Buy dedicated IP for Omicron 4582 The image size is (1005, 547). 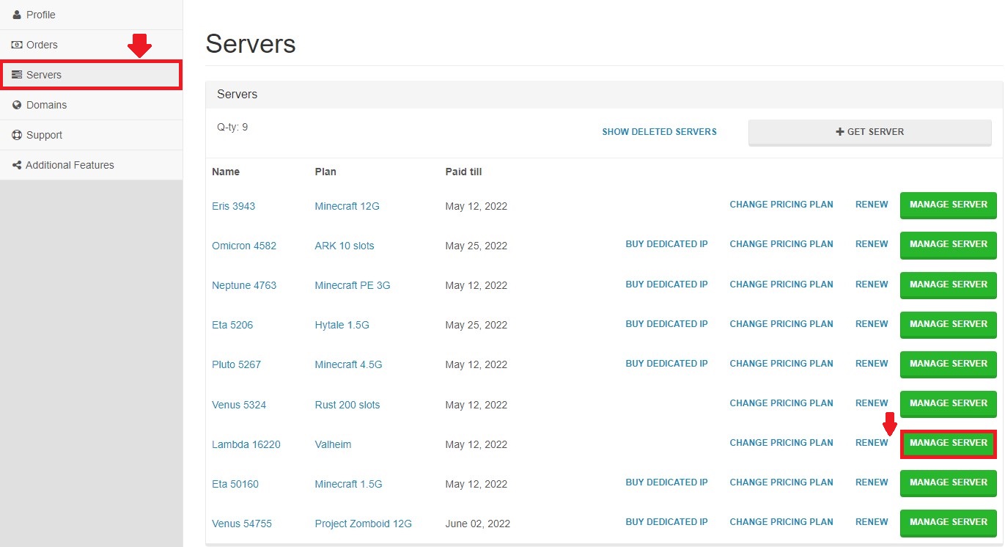point(666,244)
